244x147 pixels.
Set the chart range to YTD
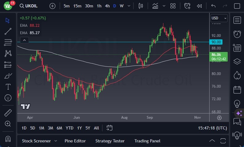tap(70, 128)
